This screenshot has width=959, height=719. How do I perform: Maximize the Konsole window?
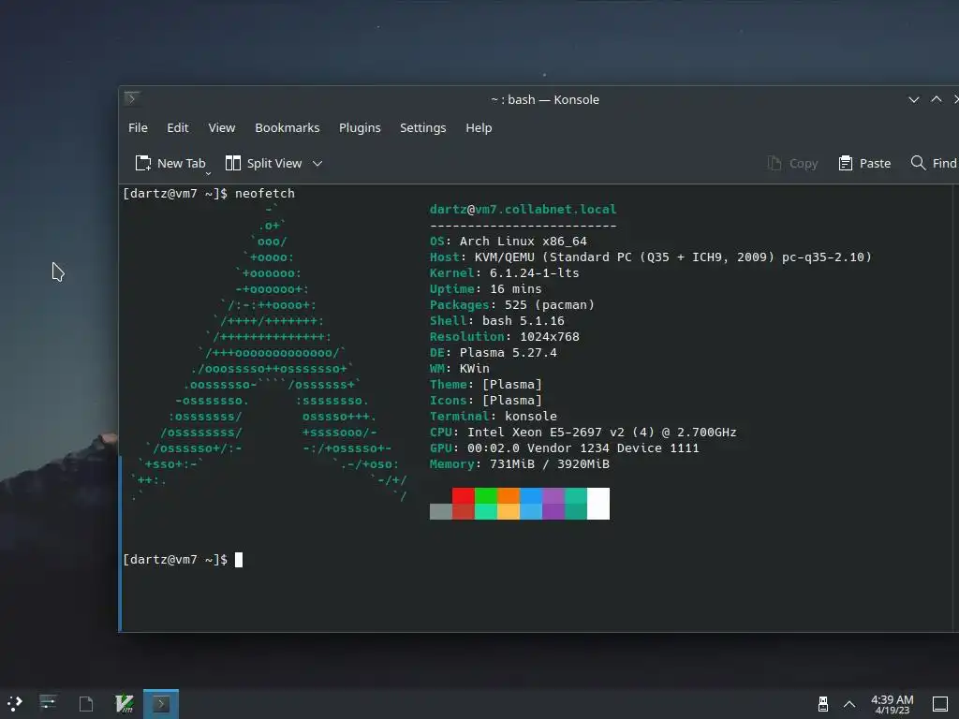click(x=936, y=99)
